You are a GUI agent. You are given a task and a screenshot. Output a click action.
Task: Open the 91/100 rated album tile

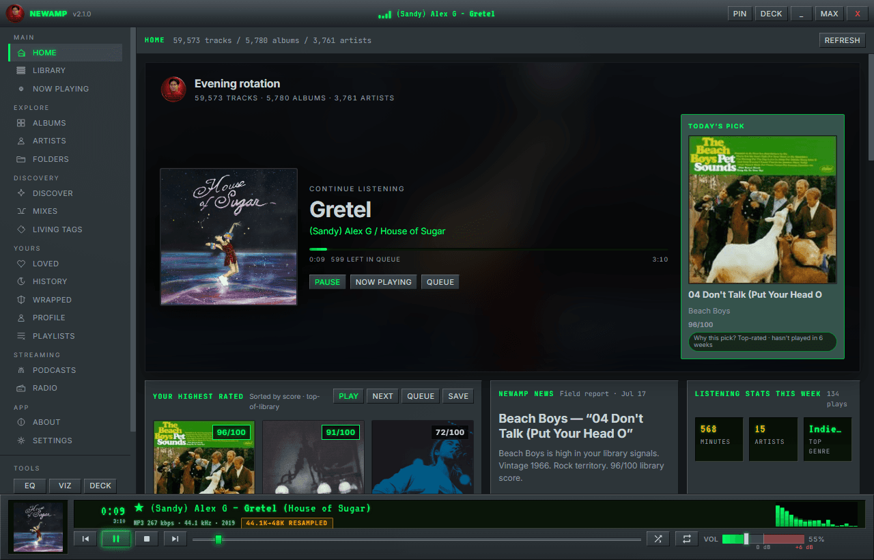pyautogui.click(x=313, y=457)
